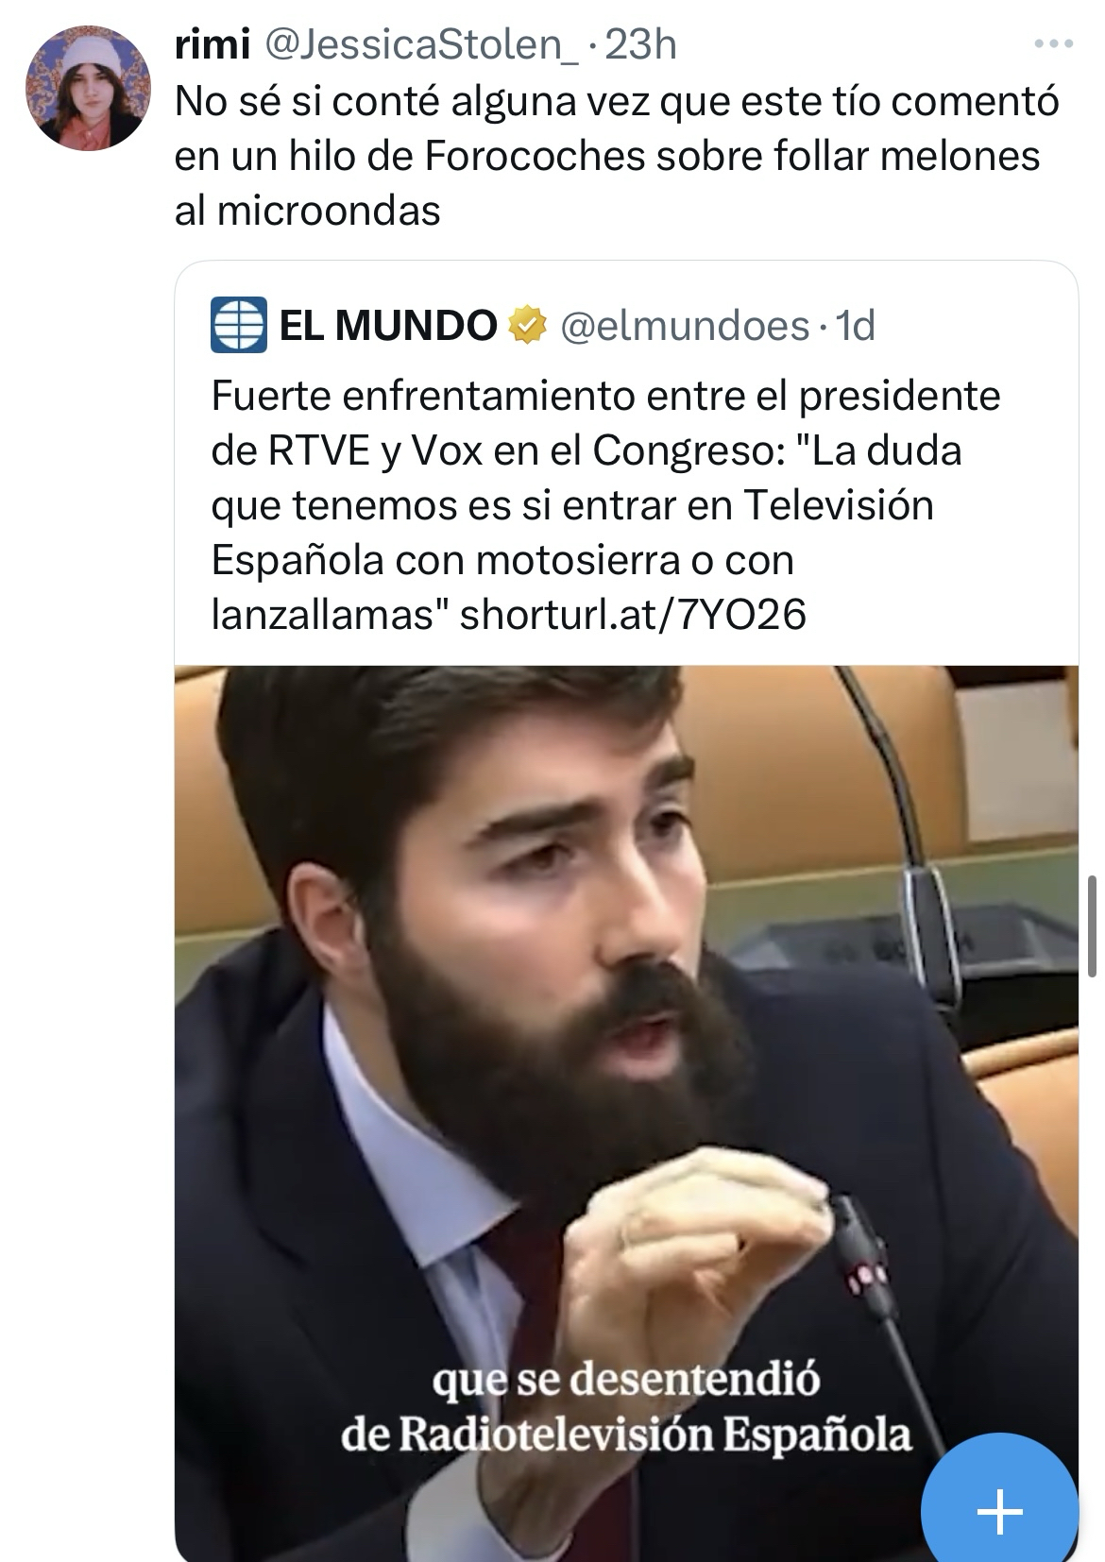Open the quoted tweet text about RTVE
Viewport: 1105px width, 1562px height.
point(604,505)
